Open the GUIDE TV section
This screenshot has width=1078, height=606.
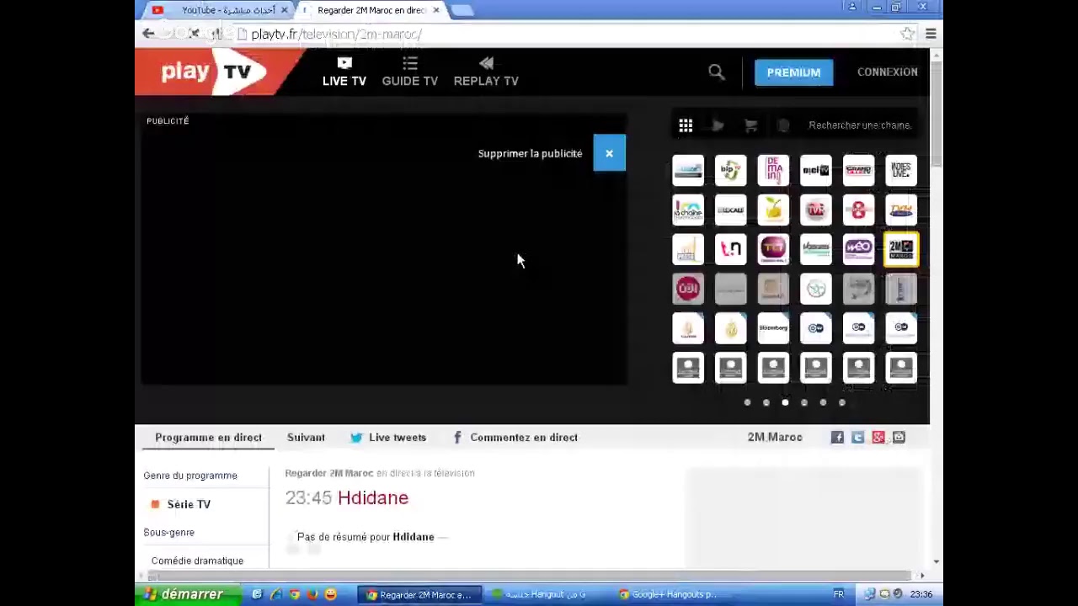pos(410,72)
